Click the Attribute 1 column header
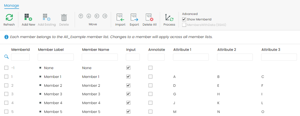 182,50
